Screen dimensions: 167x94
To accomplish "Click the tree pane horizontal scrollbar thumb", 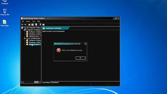I will click(36, 82).
